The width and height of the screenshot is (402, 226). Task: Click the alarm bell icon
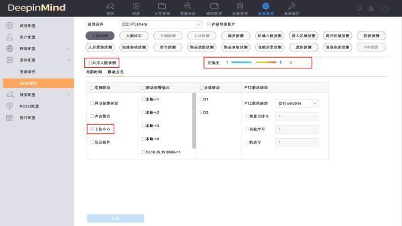pos(359,8)
